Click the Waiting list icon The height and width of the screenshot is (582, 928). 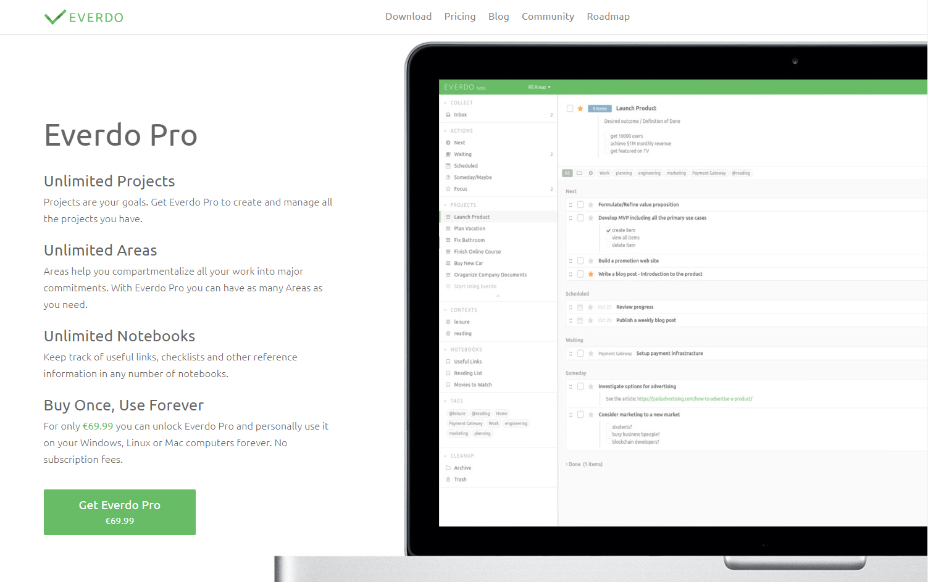(x=448, y=154)
